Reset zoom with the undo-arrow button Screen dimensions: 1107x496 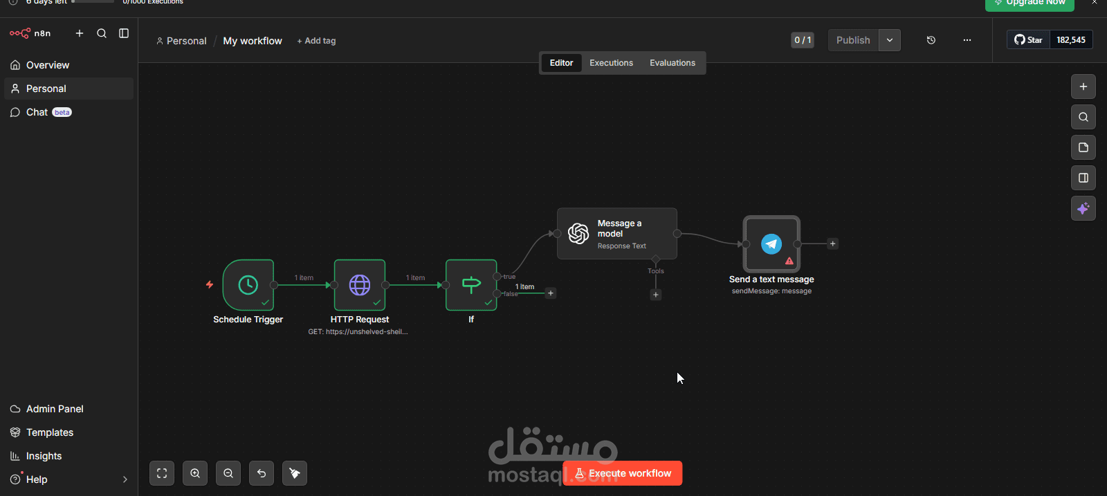click(x=262, y=473)
